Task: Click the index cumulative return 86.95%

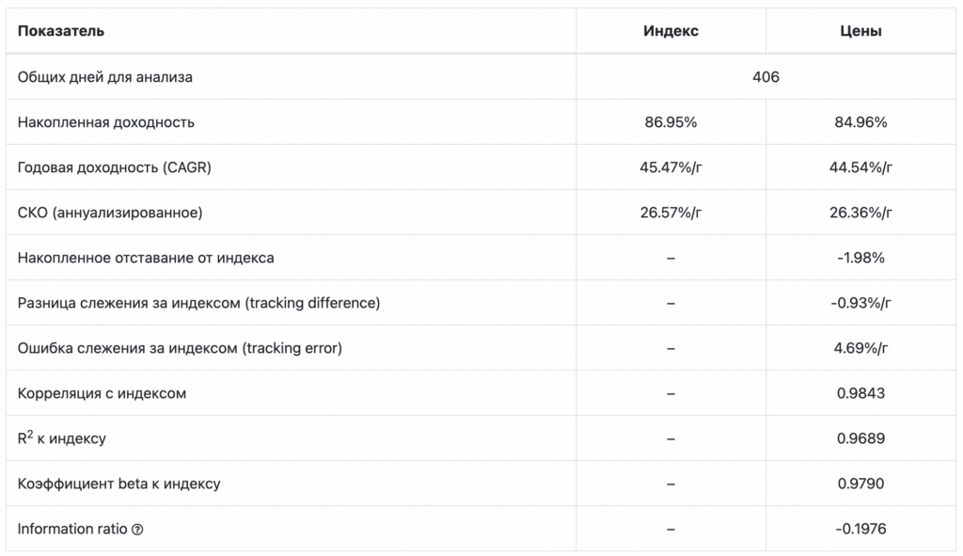Action: (x=671, y=122)
